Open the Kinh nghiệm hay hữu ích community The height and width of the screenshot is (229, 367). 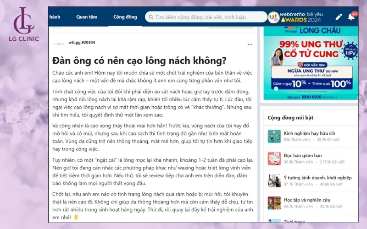(309, 133)
